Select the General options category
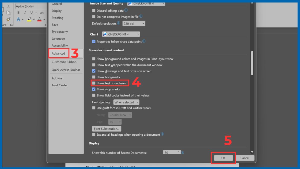This screenshot has height=169, width=300. click(x=57, y=4)
